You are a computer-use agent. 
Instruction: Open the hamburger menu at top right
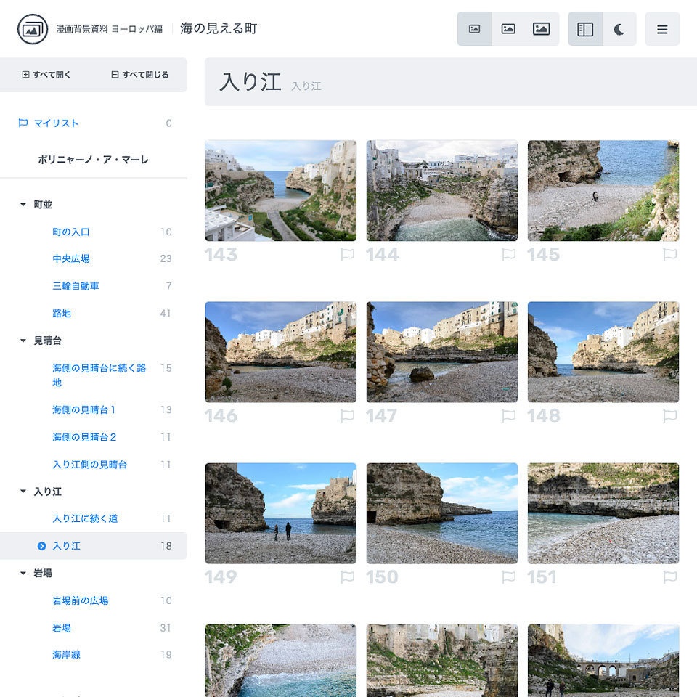click(662, 29)
